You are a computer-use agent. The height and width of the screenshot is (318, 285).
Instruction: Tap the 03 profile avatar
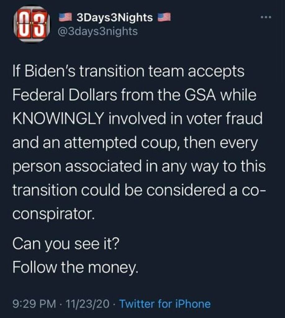click(30, 24)
